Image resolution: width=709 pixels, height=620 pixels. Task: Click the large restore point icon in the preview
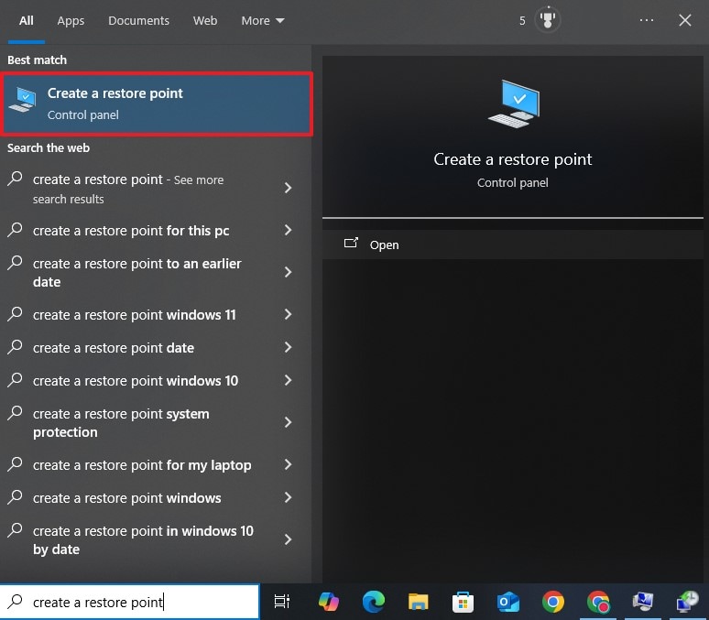coord(514,104)
